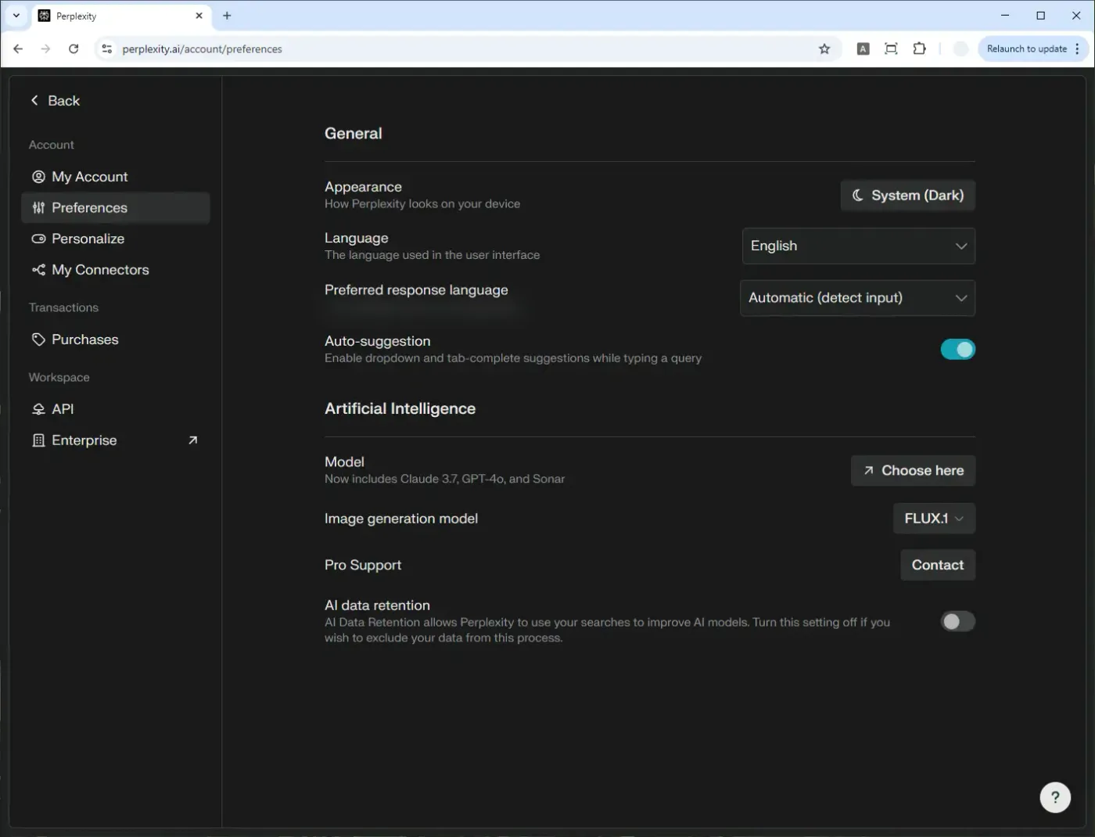Open the FLUX.1 image model dropdown
This screenshot has height=837, width=1095.
[x=934, y=519]
